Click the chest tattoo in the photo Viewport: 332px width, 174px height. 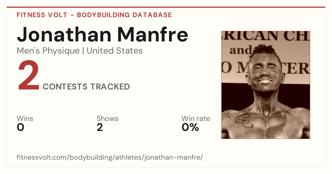pos(240,120)
